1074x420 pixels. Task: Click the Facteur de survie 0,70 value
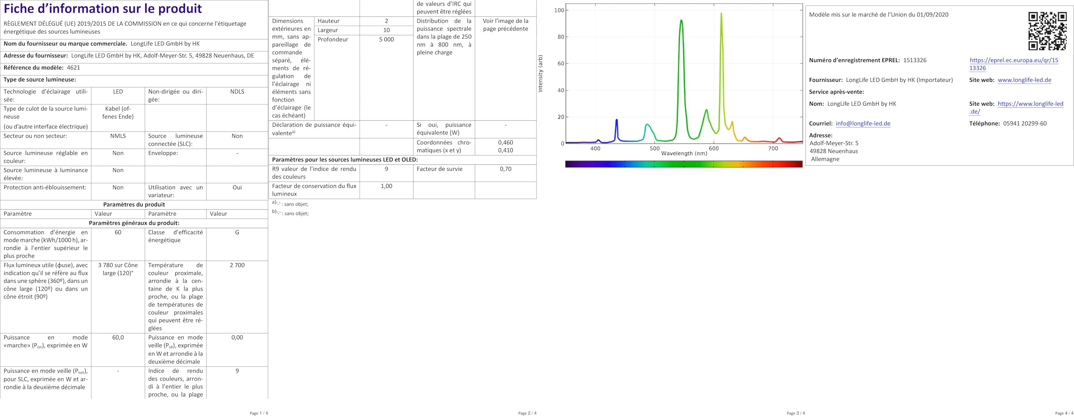[506, 169]
